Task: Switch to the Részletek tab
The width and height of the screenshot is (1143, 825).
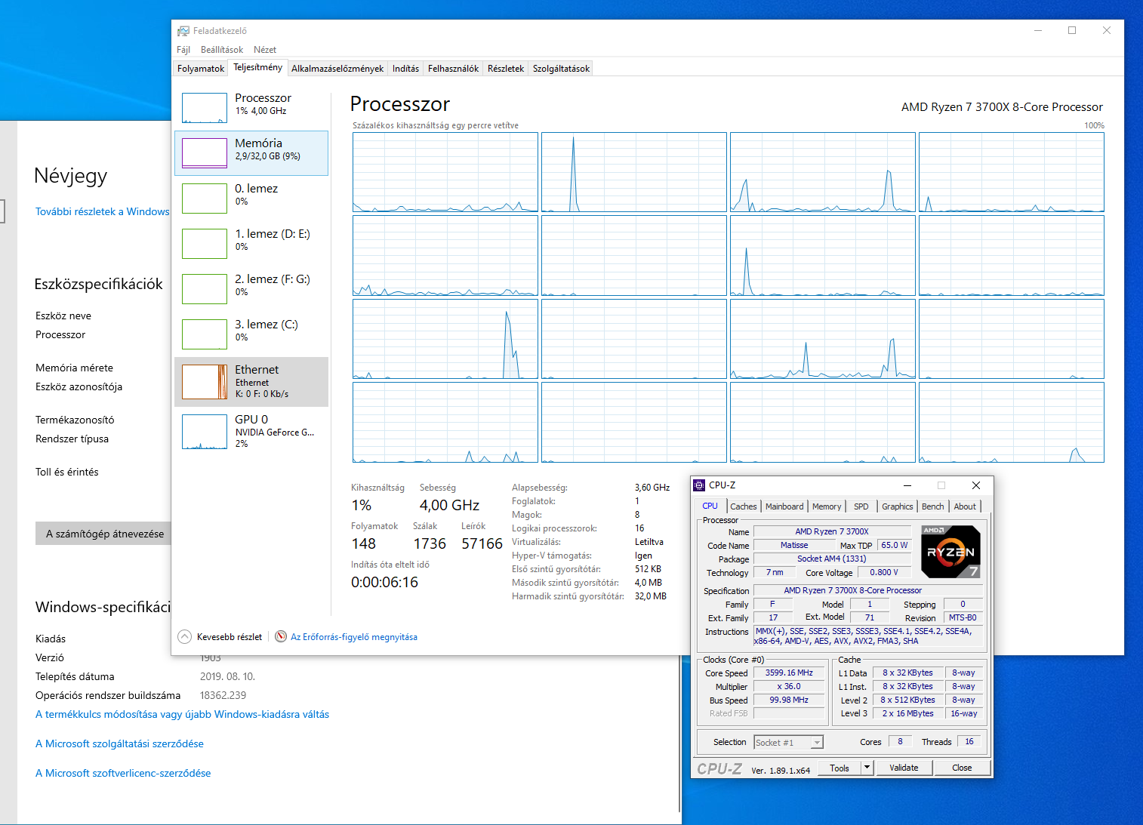Action: click(506, 69)
